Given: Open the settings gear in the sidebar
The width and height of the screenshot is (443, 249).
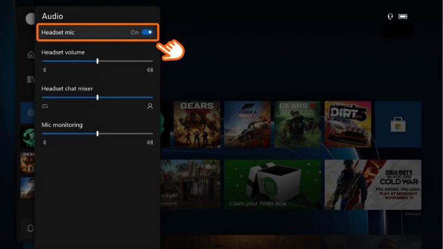Looking at the screenshot, I should click(31, 112).
